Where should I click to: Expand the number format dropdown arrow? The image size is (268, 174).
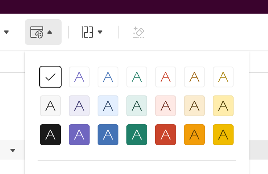[x=100, y=32]
